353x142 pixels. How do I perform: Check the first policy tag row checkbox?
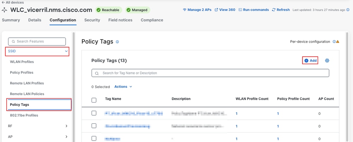coord(94,113)
